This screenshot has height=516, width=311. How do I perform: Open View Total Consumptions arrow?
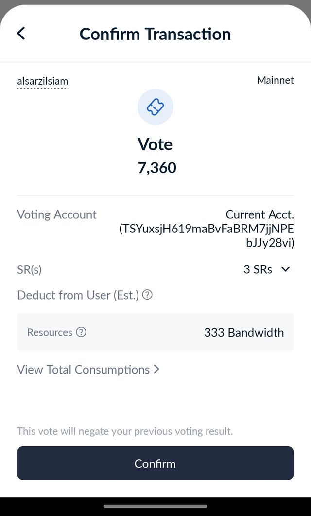(156, 369)
